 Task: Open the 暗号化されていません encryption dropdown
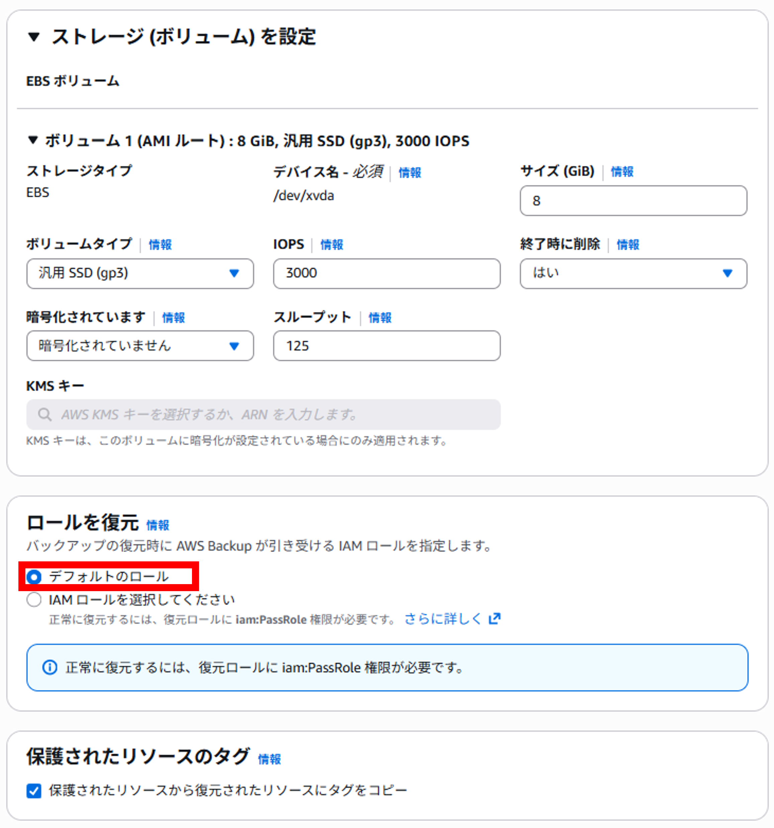coord(140,346)
